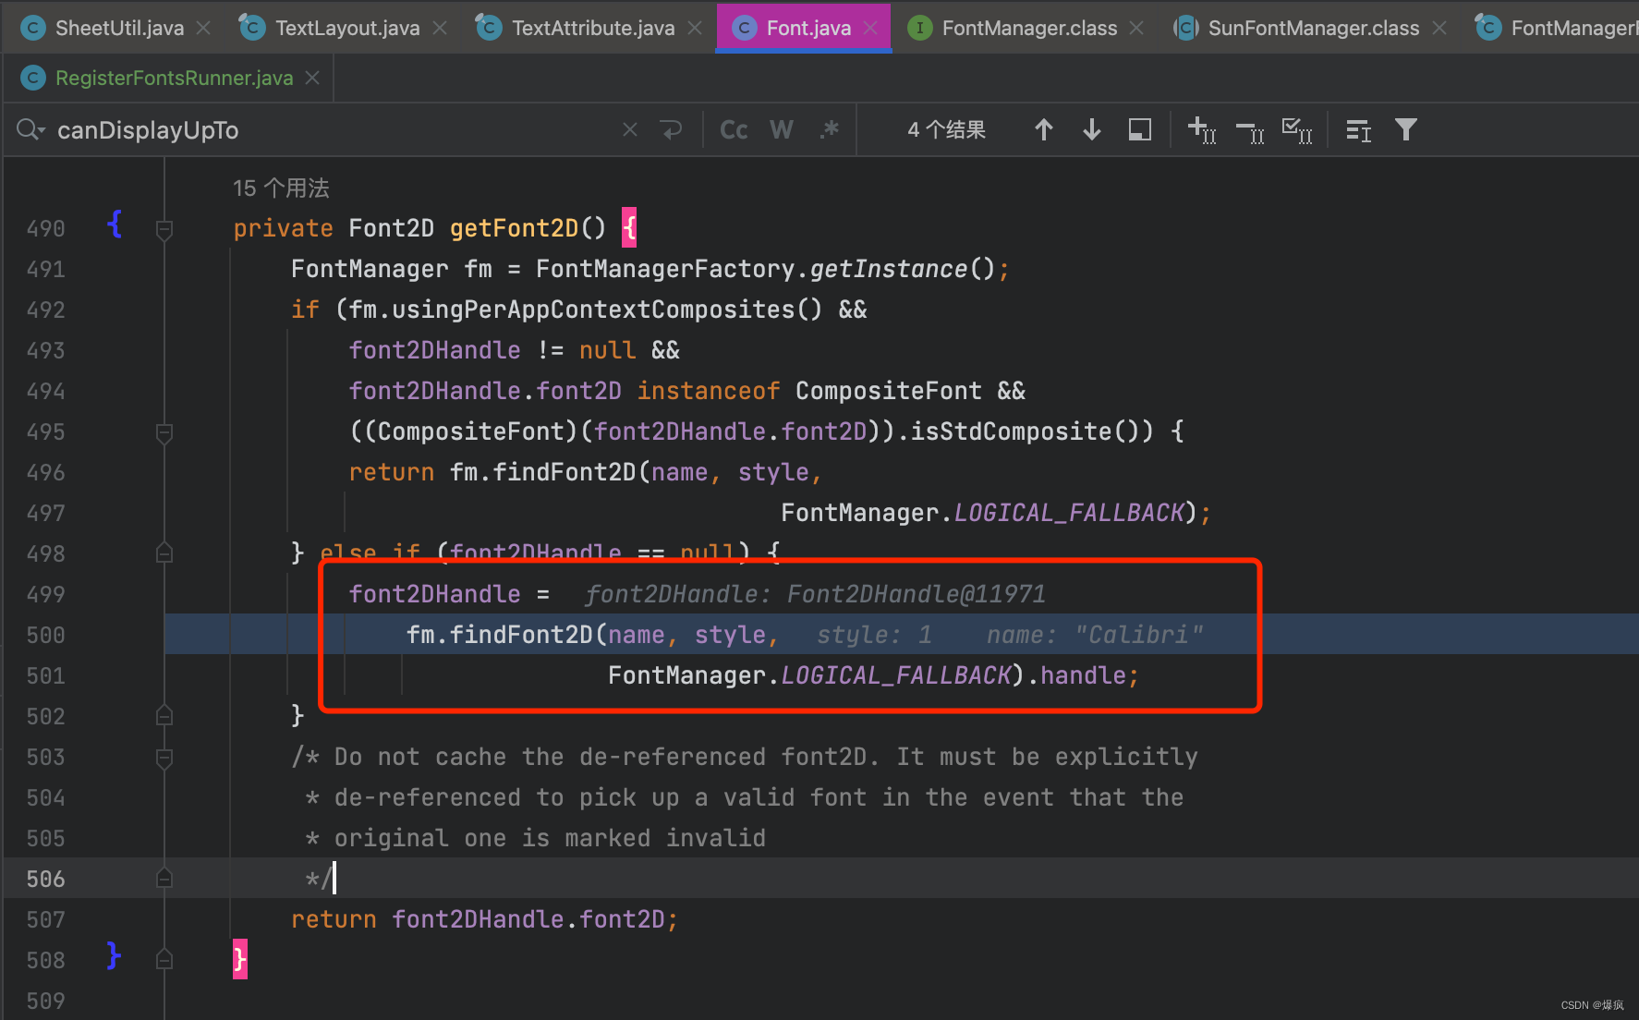The height and width of the screenshot is (1020, 1639).
Task: Clear the search text field
Action: click(630, 130)
